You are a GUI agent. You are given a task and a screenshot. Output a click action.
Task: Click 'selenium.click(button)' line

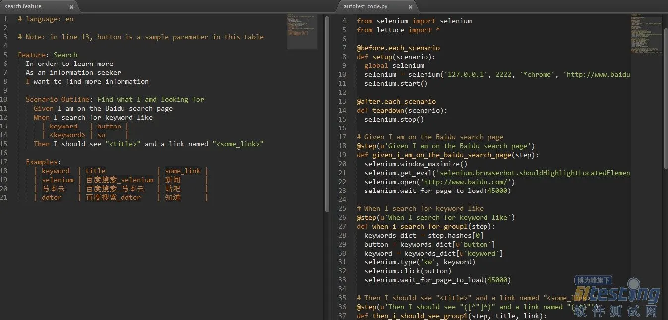(408, 271)
